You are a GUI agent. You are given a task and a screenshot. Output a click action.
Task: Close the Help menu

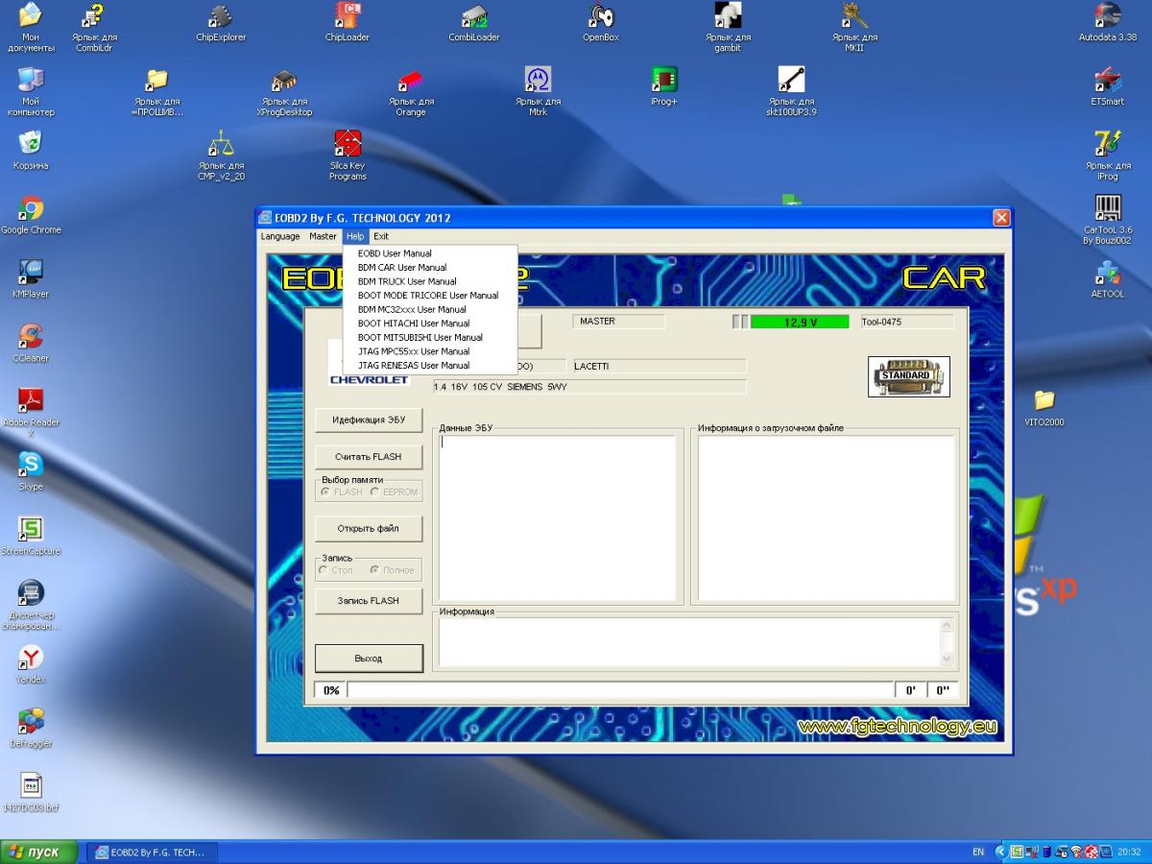[x=355, y=236]
